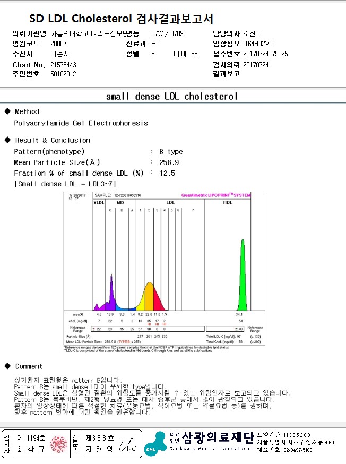Select age value 66

point(194,54)
